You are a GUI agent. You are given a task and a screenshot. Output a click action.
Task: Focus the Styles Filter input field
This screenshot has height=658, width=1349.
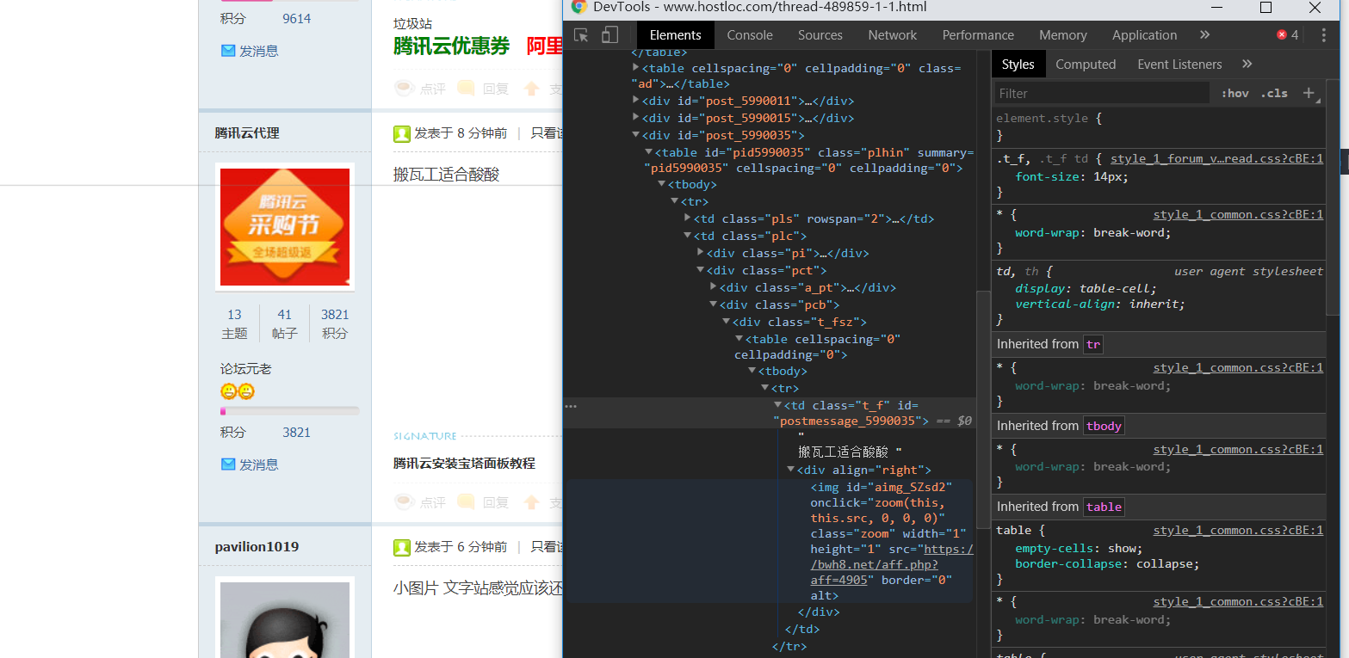pos(1102,93)
